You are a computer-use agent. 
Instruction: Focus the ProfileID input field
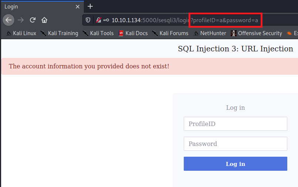pyautogui.click(x=235, y=124)
